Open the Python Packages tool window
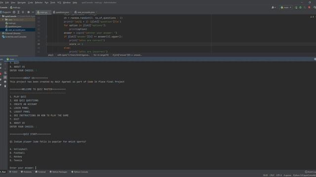The width and height of the screenshot is (316, 177). [x=58, y=172]
